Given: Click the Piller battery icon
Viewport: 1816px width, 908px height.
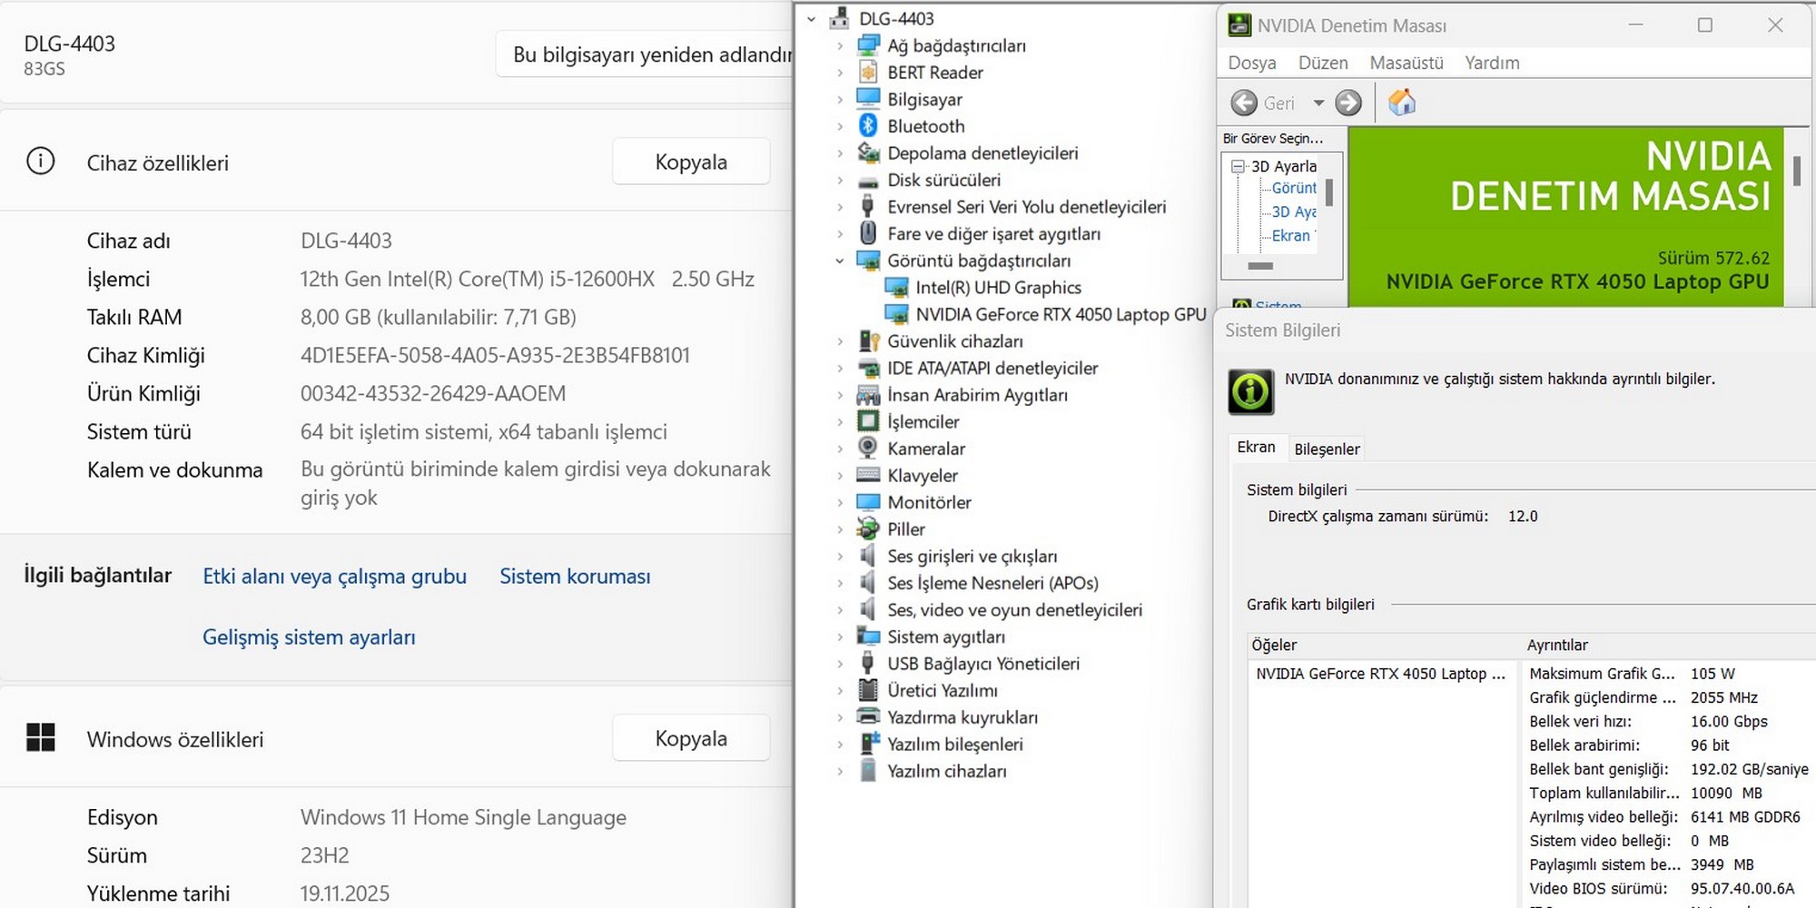Looking at the screenshot, I should click(868, 529).
